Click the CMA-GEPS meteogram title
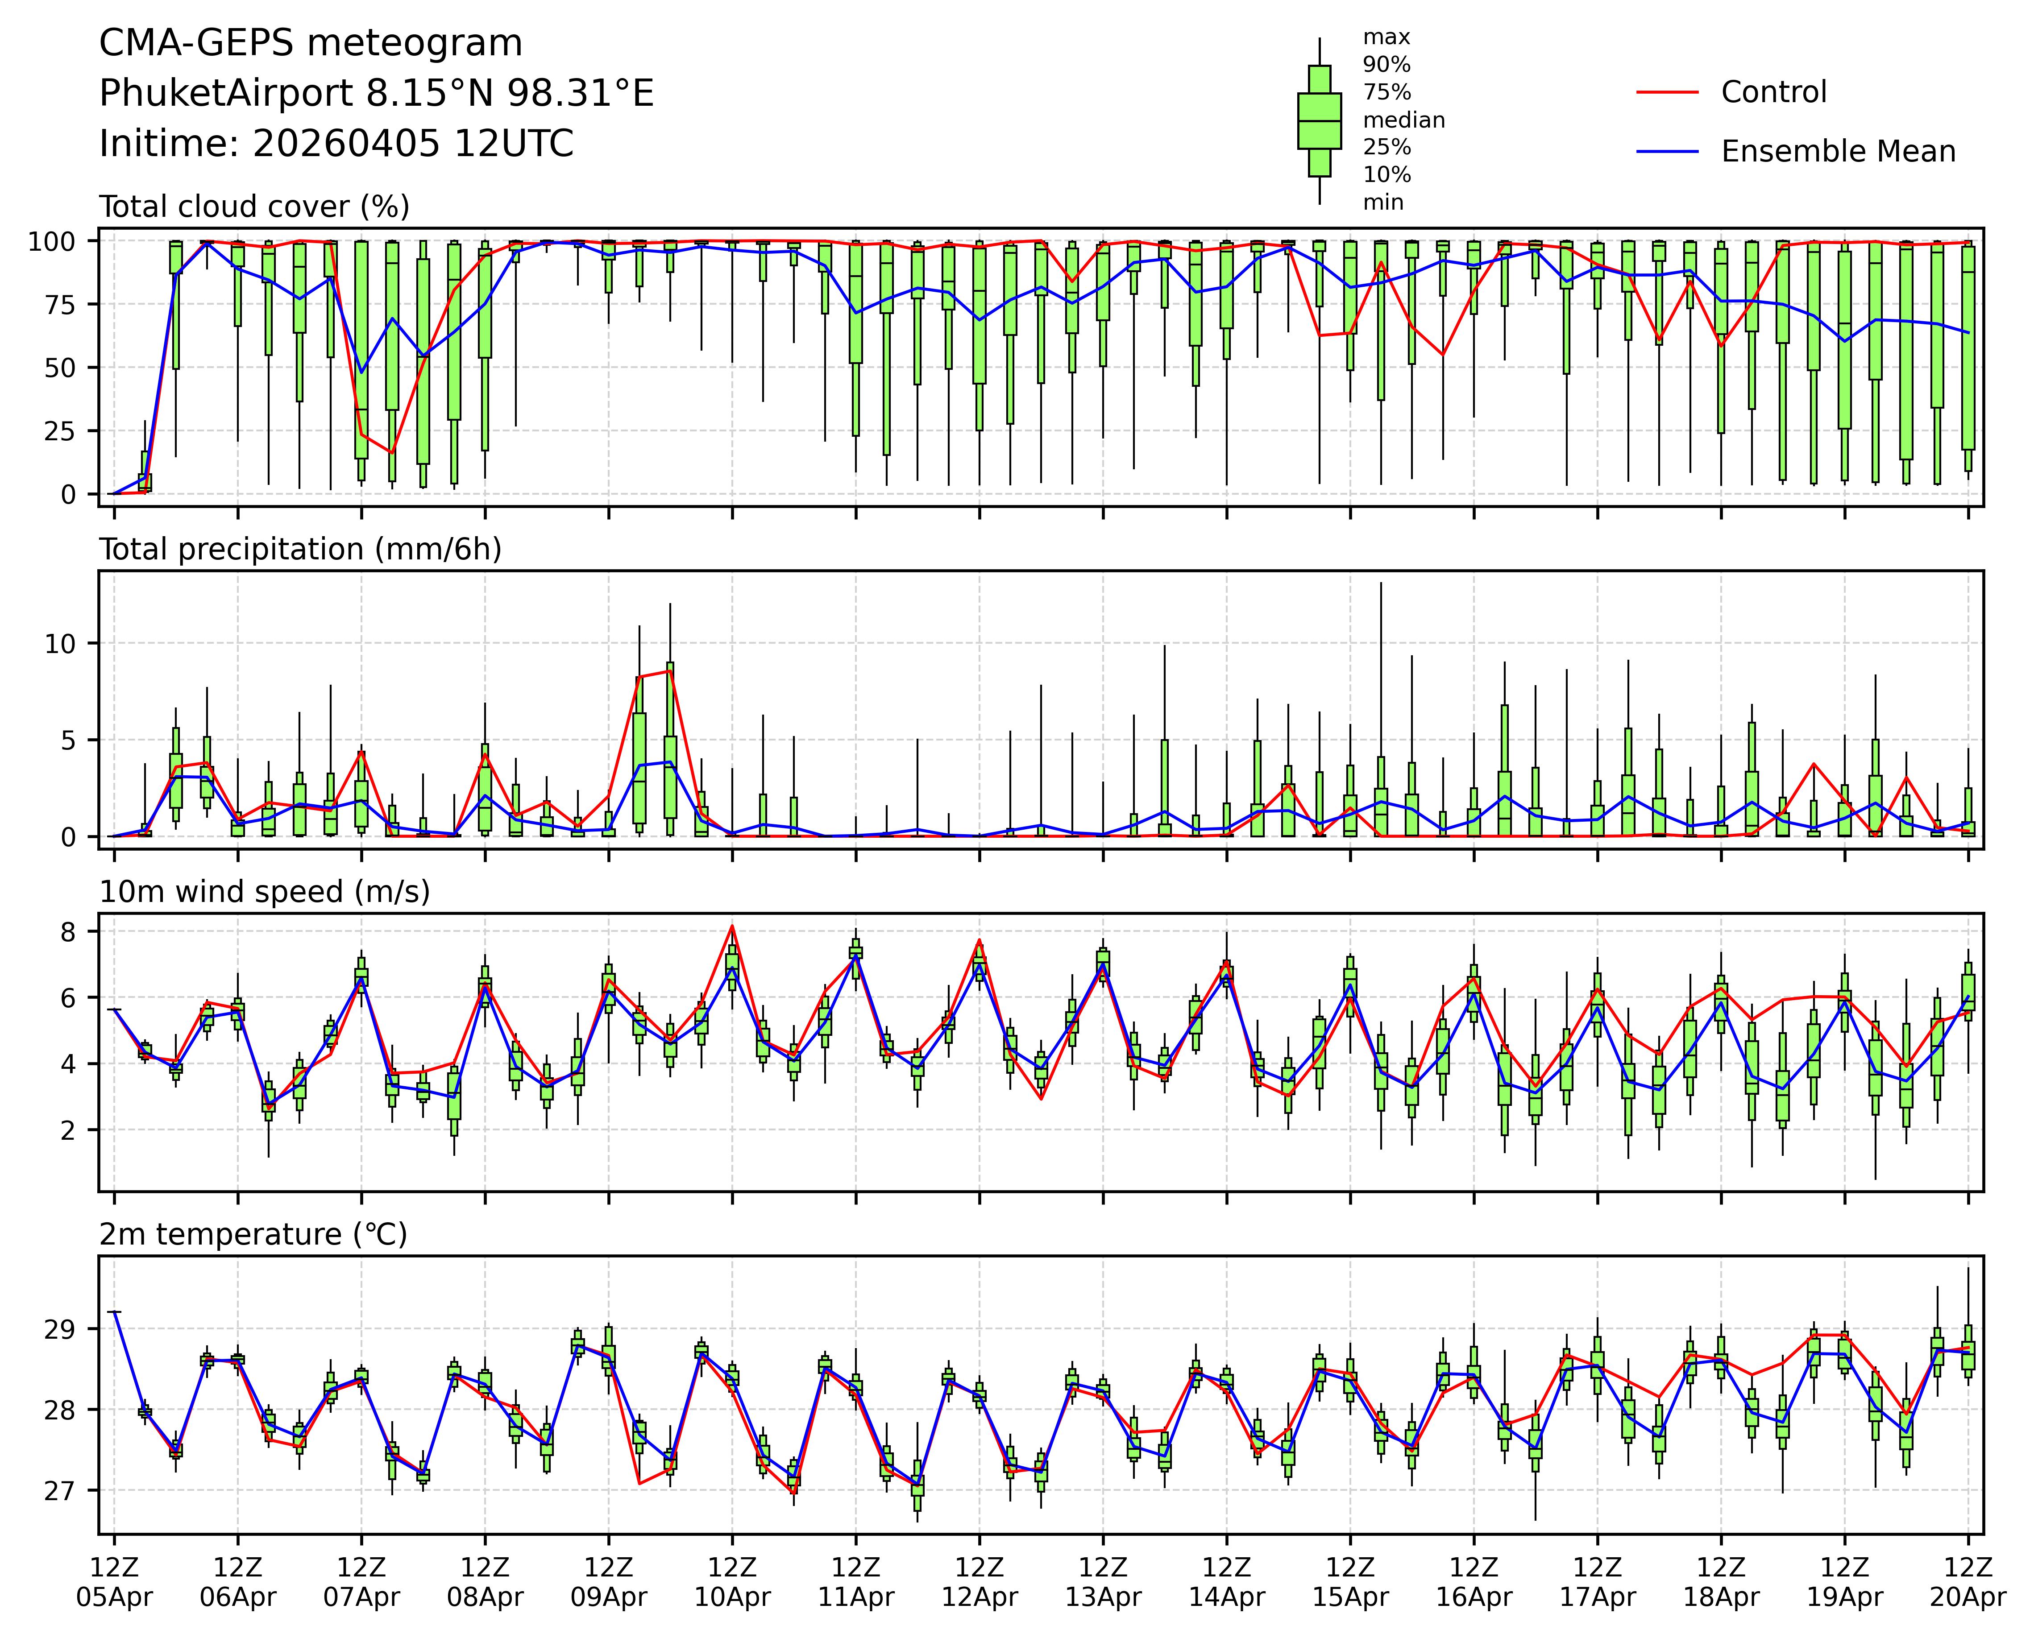The width and height of the screenshot is (2034, 1638). tap(311, 43)
